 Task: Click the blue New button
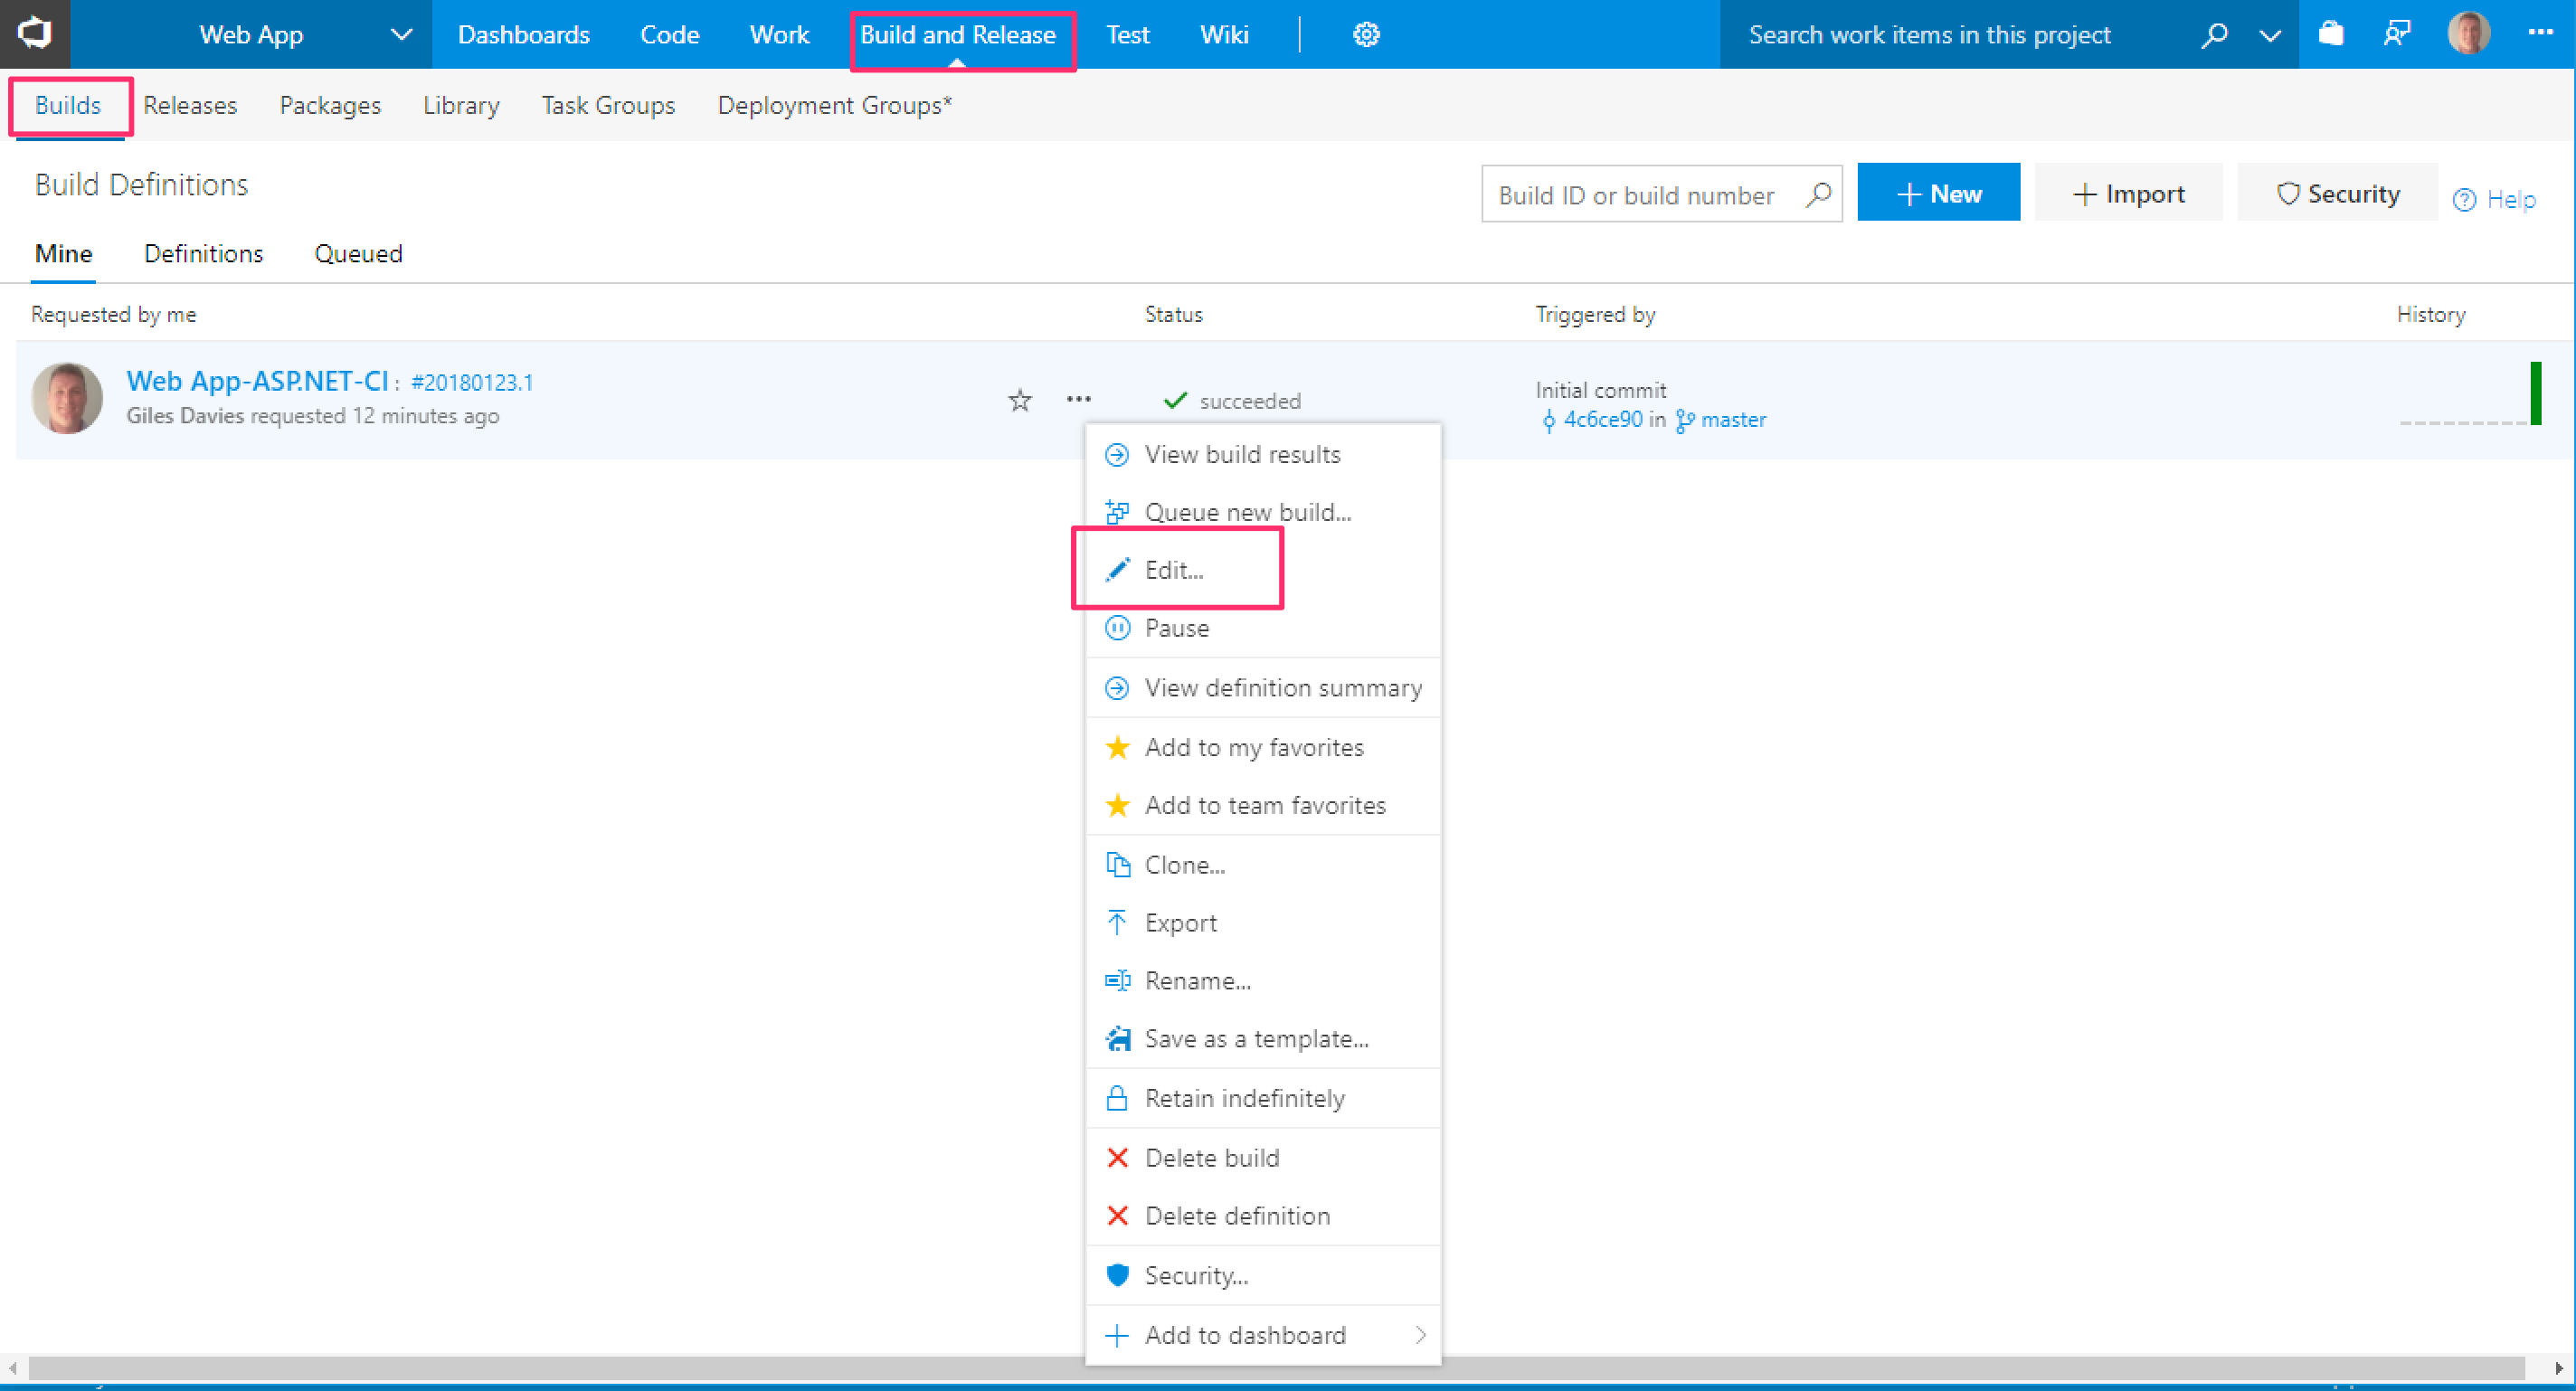point(1937,193)
